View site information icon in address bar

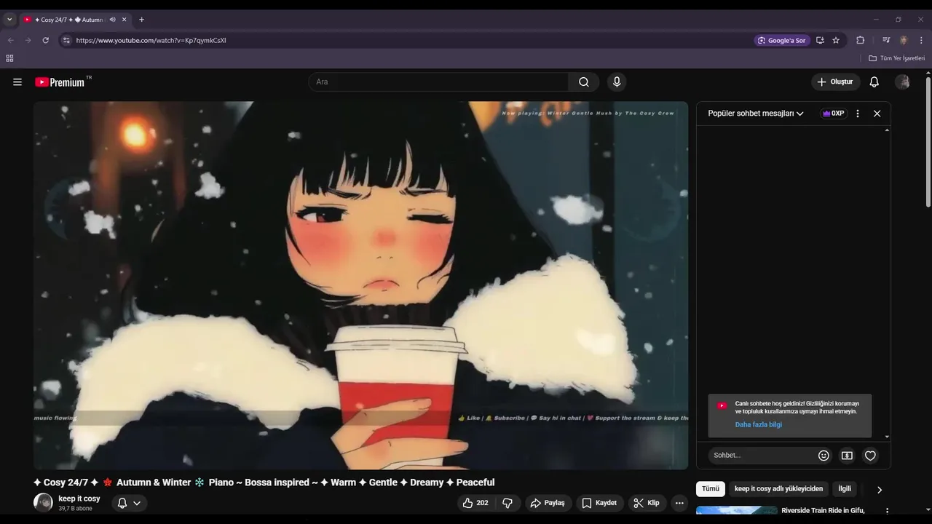(x=66, y=40)
